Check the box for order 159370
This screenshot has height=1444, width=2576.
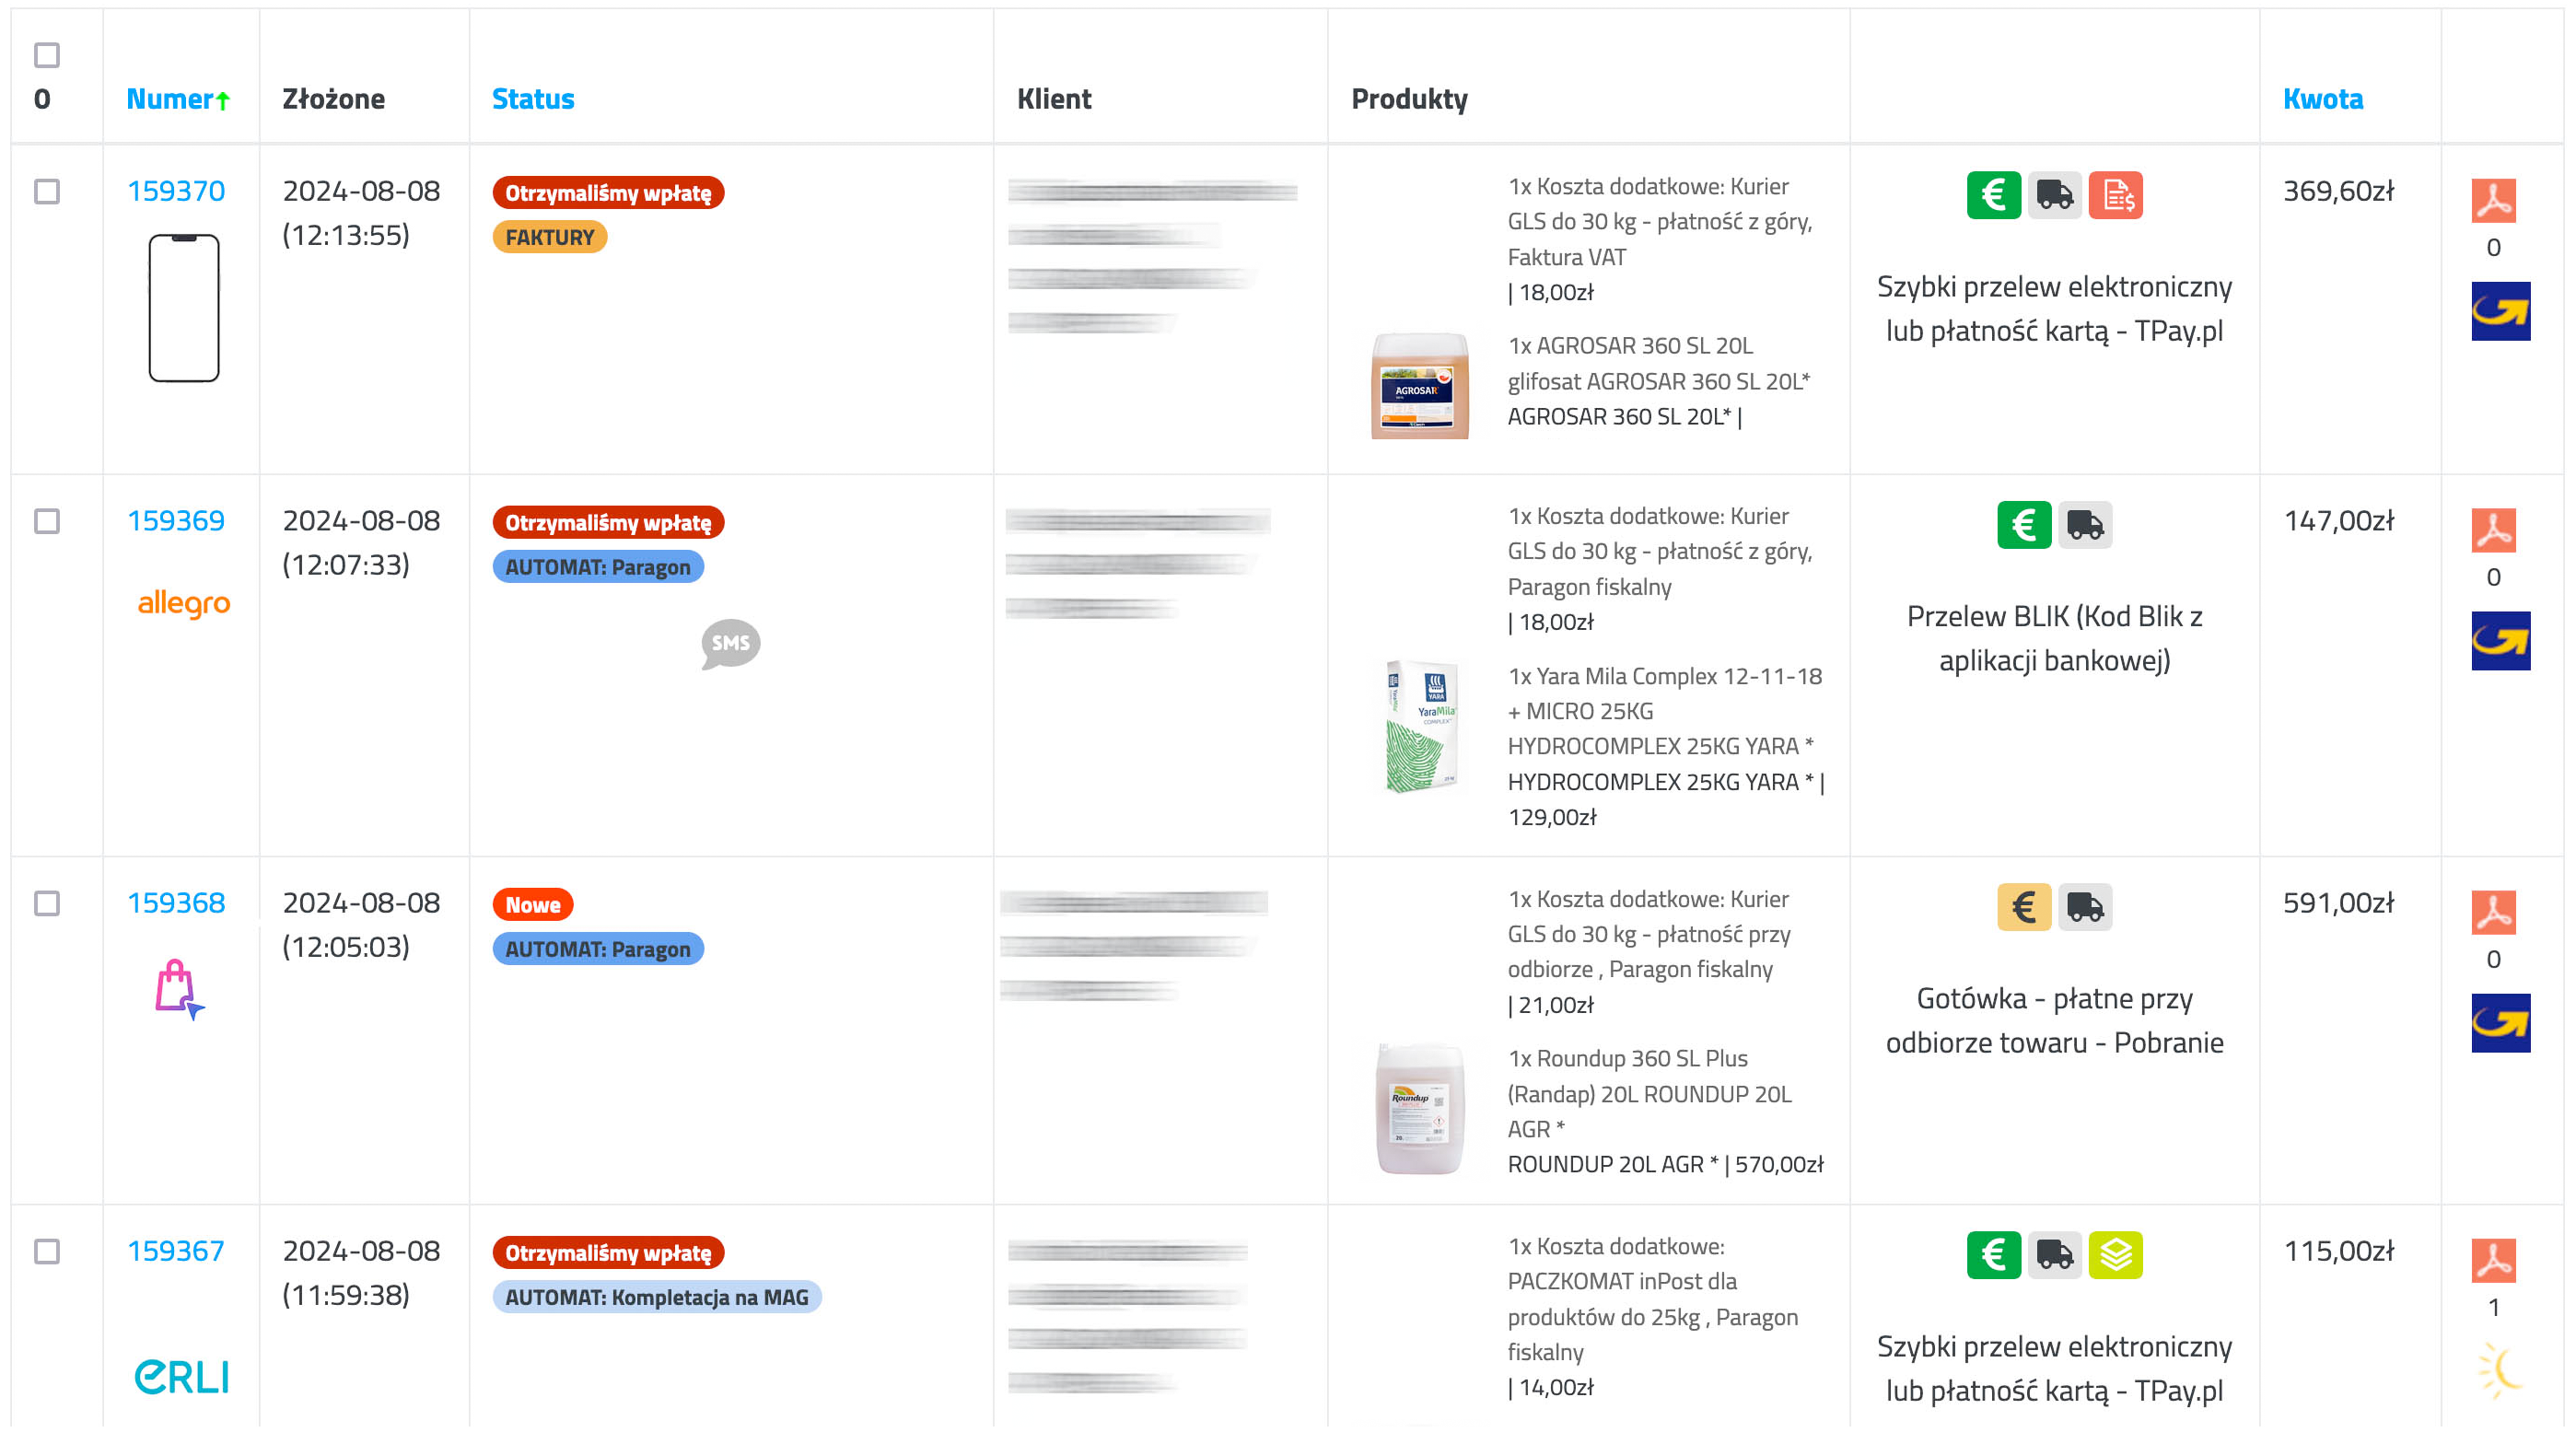pyautogui.click(x=47, y=191)
